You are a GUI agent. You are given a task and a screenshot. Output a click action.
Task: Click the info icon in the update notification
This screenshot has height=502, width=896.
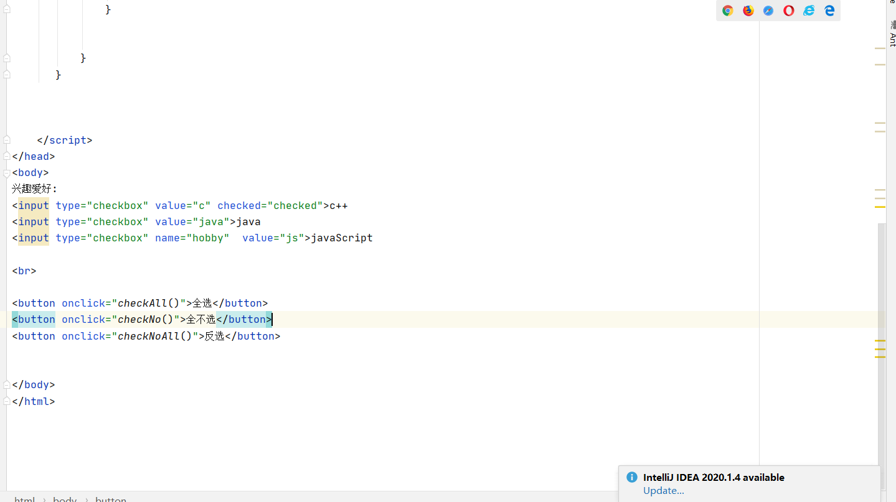pos(631,477)
